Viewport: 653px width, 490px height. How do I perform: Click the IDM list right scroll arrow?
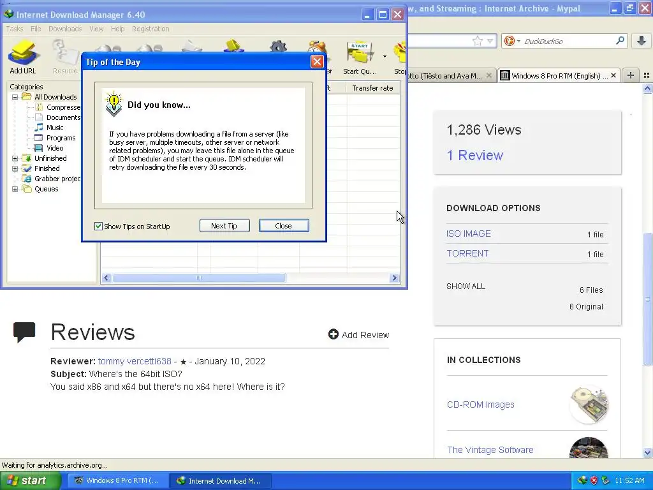(394, 278)
